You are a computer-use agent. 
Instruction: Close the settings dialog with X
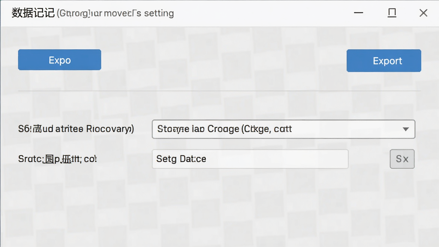pyautogui.click(x=423, y=13)
